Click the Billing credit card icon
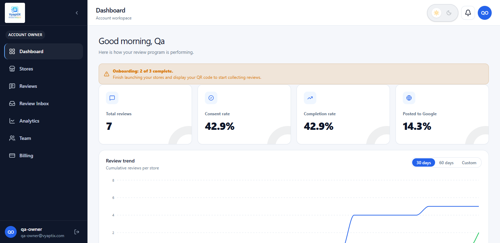 [12, 156]
